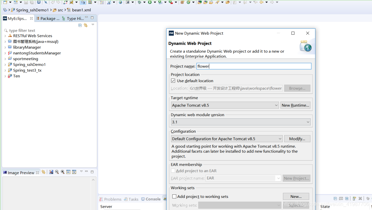Uncheck Use default location
372x210 pixels.
tap(173, 81)
